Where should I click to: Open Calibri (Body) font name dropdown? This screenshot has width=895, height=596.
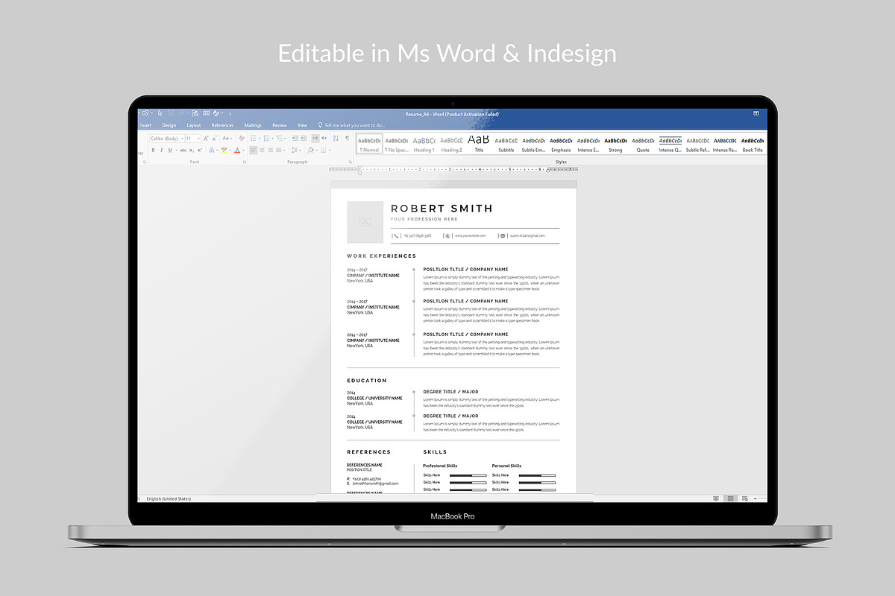pyautogui.click(x=182, y=139)
